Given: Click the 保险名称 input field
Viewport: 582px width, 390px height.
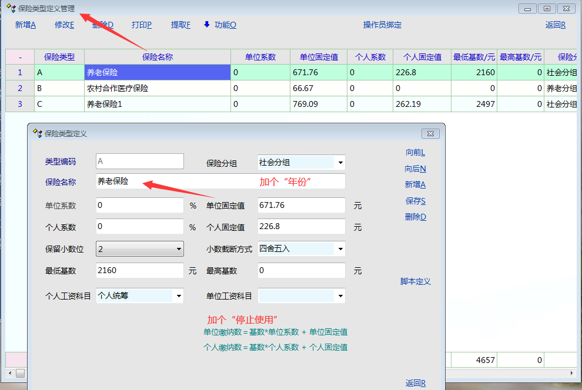Looking at the screenshot, I should pos(176,181).
